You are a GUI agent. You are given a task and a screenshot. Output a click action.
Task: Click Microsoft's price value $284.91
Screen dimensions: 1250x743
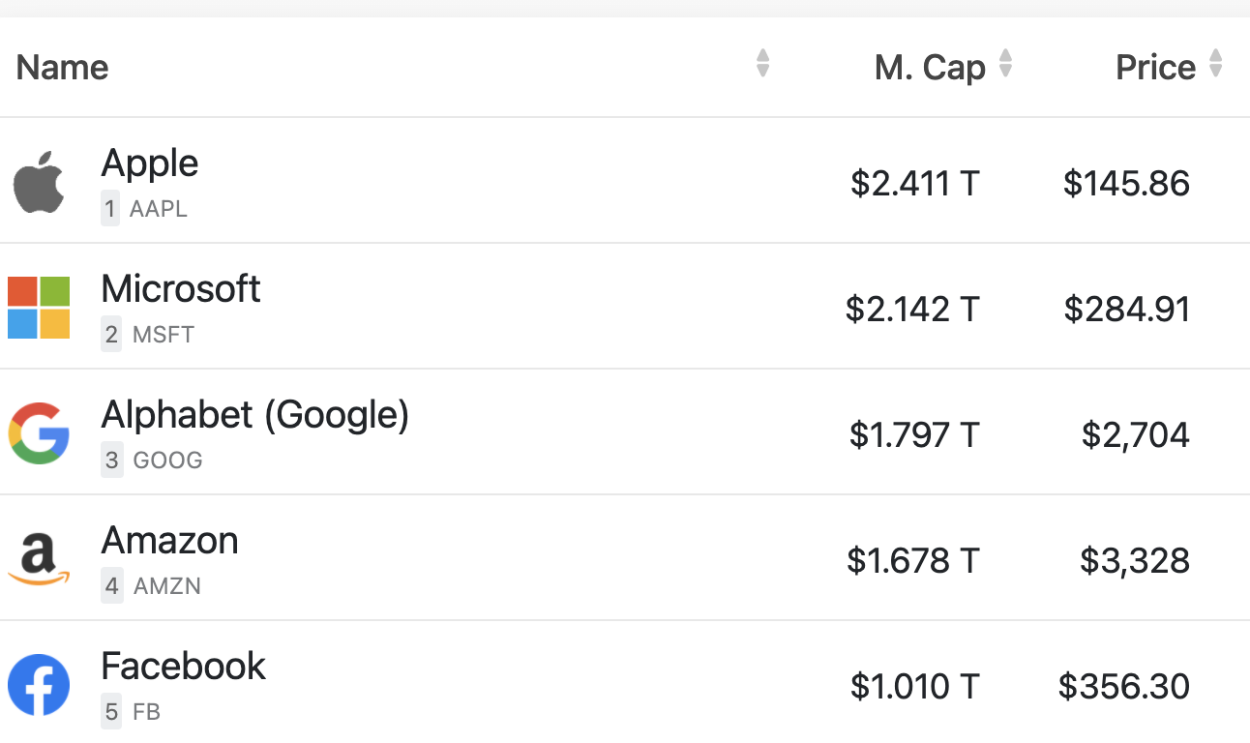[1126, 308]
